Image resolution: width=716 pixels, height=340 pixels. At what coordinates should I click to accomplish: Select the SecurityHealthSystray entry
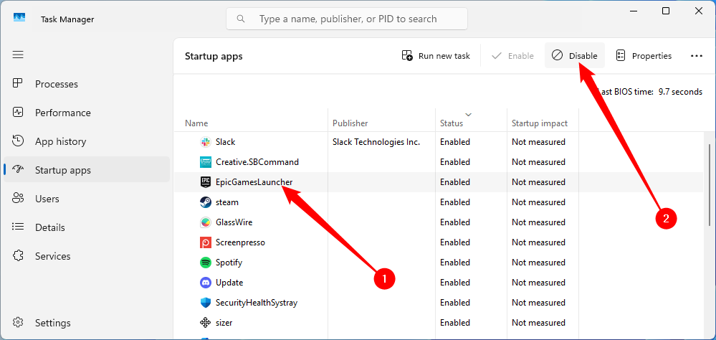[256, 303]
